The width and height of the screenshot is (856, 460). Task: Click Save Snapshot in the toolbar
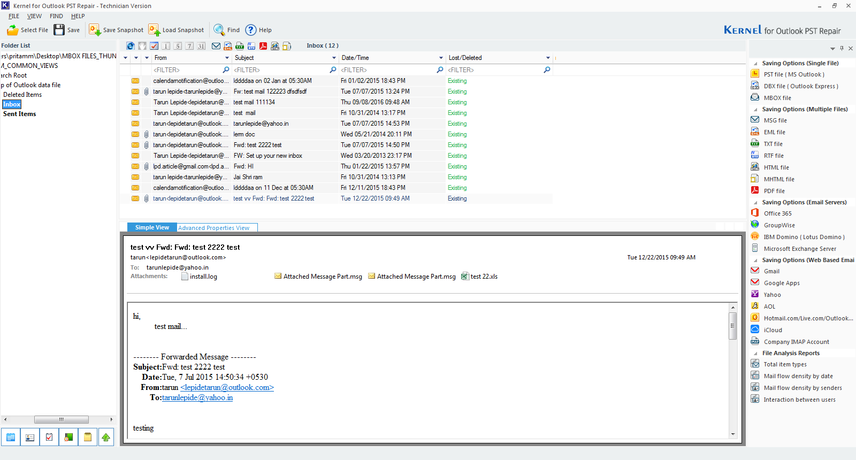coord(116,30)
